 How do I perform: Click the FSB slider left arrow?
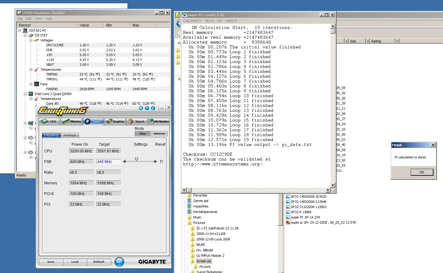click(124, 161)
